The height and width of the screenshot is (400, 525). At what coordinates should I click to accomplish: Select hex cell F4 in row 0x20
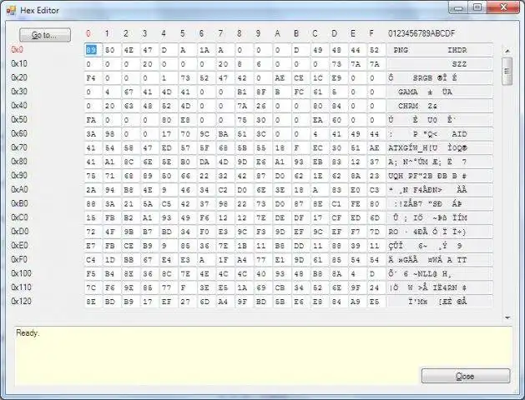[x=92, y=77]
